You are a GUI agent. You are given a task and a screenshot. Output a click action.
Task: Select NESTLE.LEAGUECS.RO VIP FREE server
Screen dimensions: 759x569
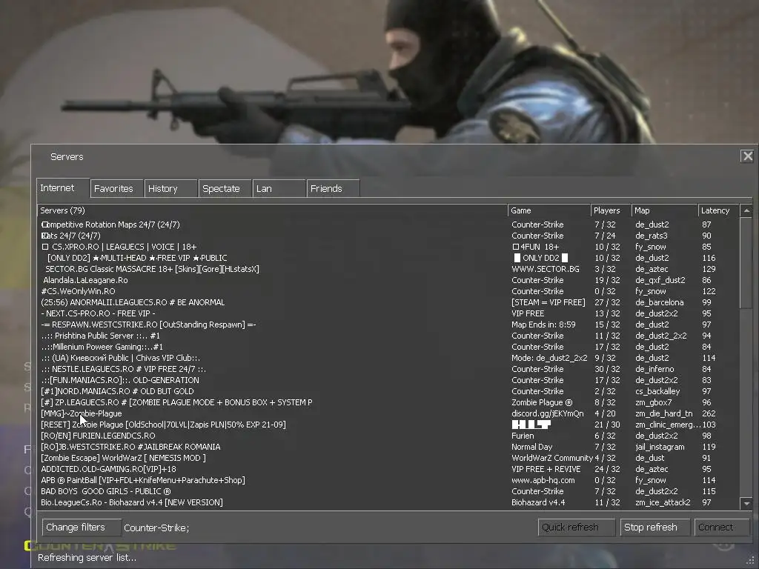tap(388, 369)
